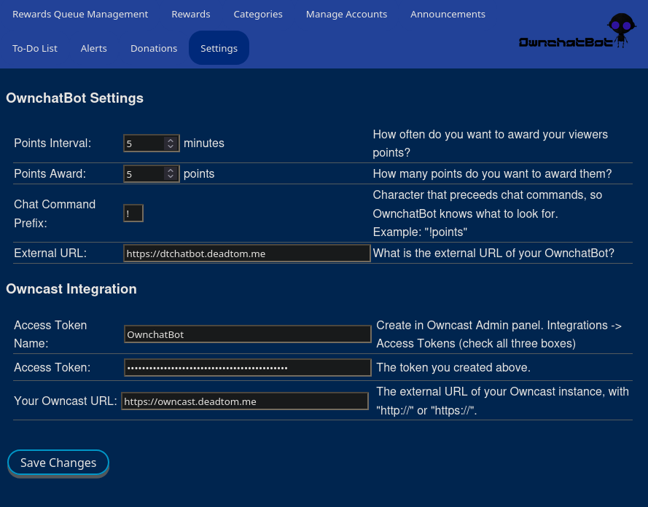The width and height of the screenshot is (648, 507).
Task: Decrease the Points Interval stepper value
Action: point(171,147)
